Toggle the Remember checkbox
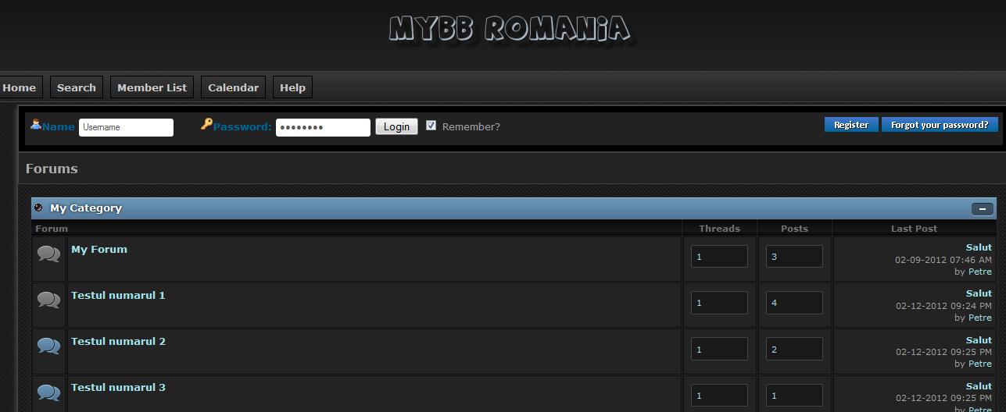Viewport: 1006px width, 412px height. coord(431,125)
